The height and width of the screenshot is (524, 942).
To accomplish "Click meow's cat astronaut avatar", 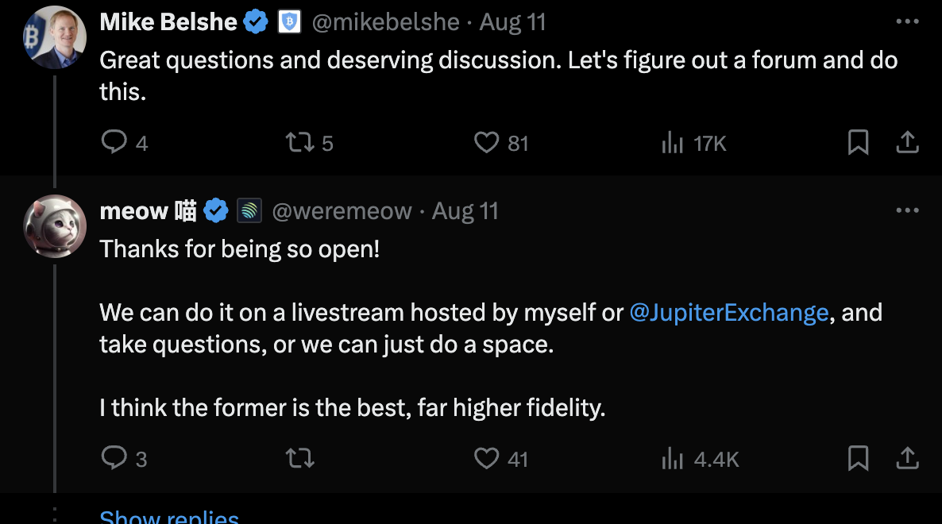I will [x=55, y=226].
